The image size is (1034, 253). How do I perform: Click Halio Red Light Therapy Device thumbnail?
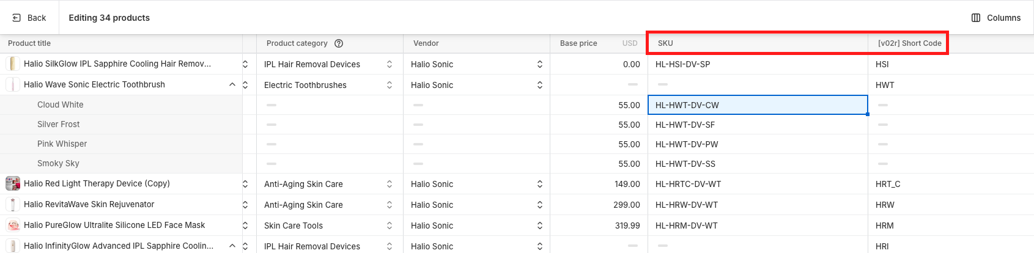(x=13, y=183)
